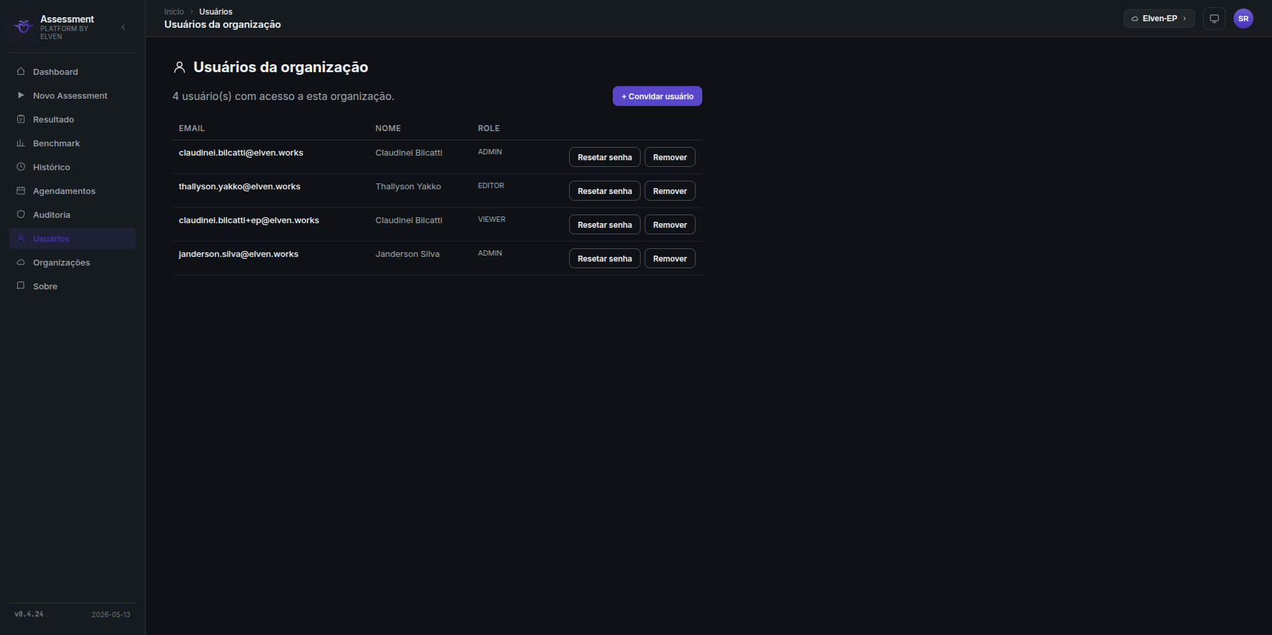The height and width of the screenshot is (635, 1272).
Task: Click the Início breadcrumb link
Action: (174, 12)
